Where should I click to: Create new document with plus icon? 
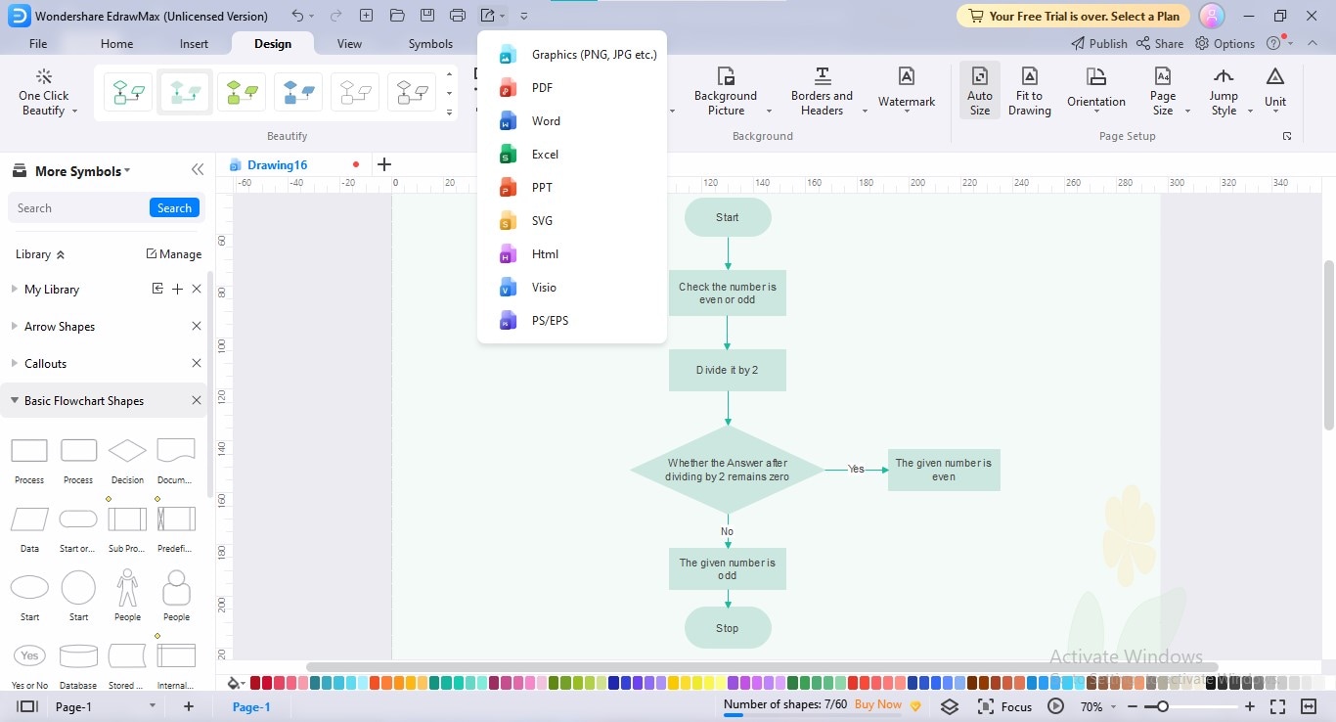[366, 16]
